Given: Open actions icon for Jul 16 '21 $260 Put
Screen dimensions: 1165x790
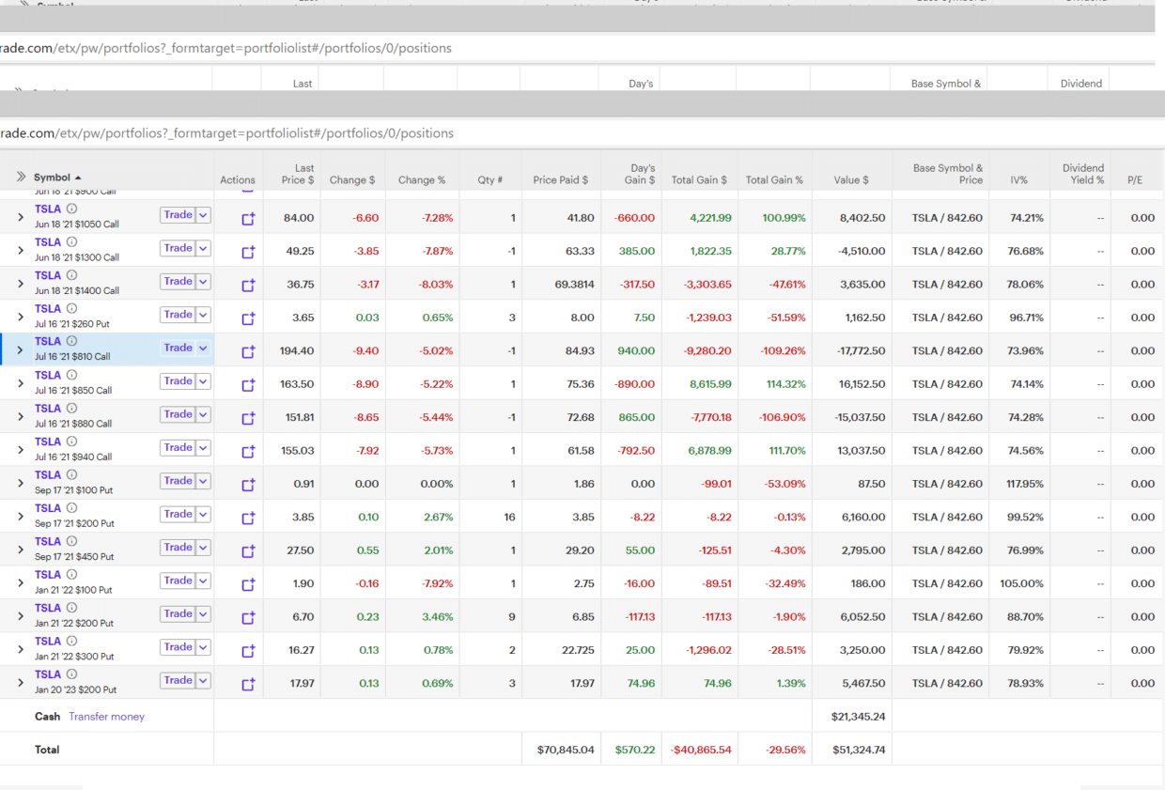Looking at the screenshot, I should coord(248,318).
